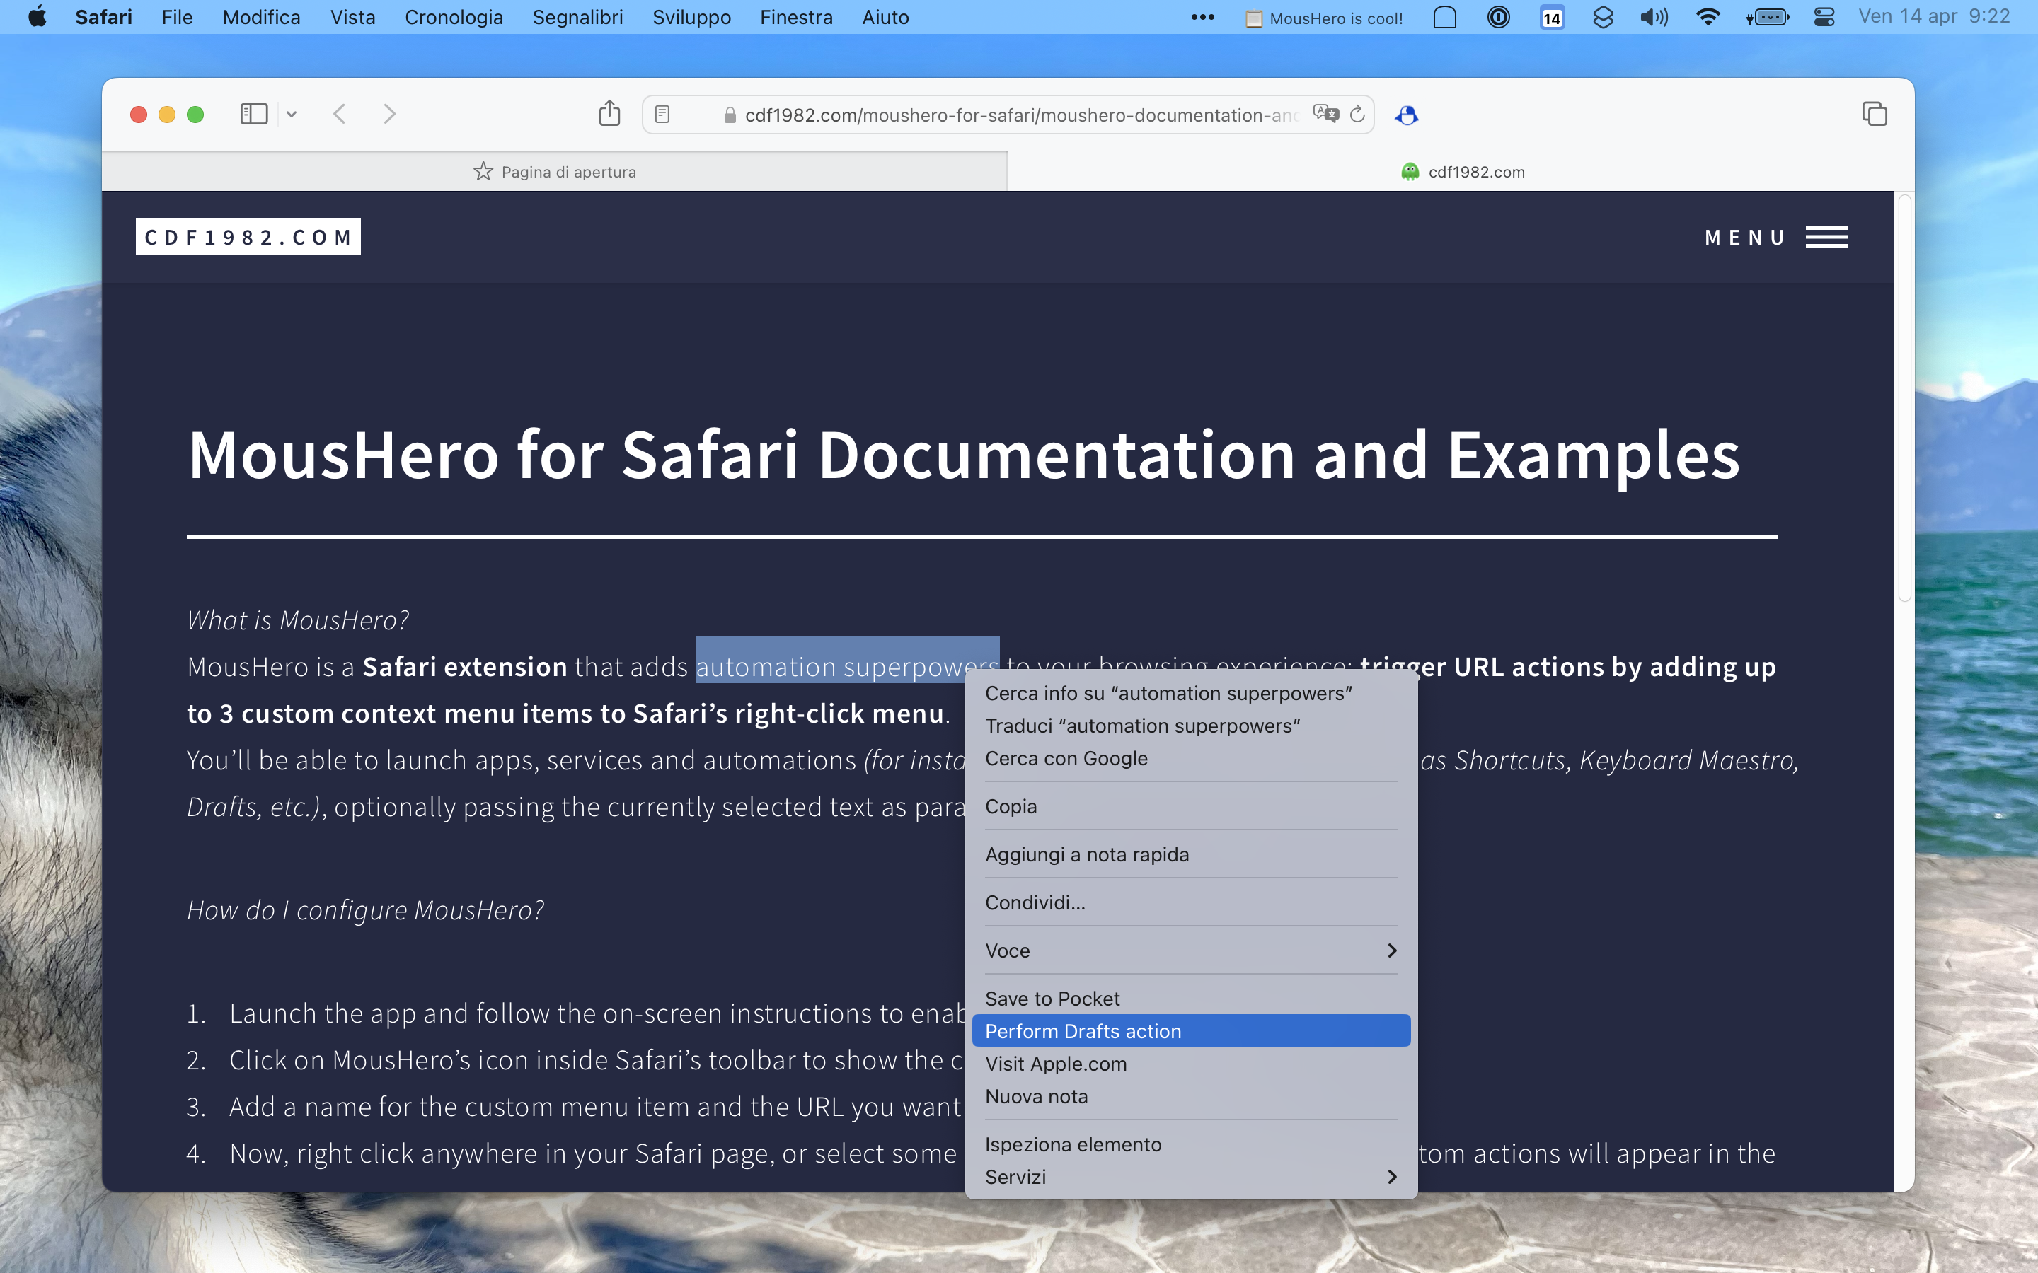The height and width of the screenshot is (1273, 2038).
Task: Click bold text "Safari extension"
Action: tap(465, 667)
